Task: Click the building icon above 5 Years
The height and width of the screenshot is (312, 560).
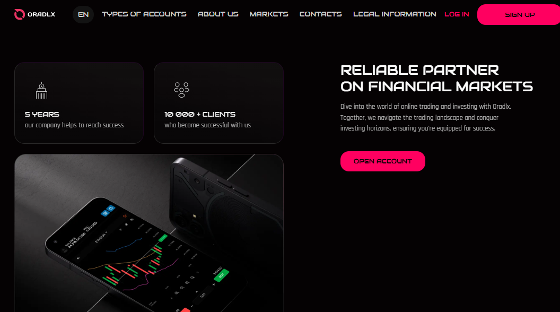Action: [x=41, y=90]
